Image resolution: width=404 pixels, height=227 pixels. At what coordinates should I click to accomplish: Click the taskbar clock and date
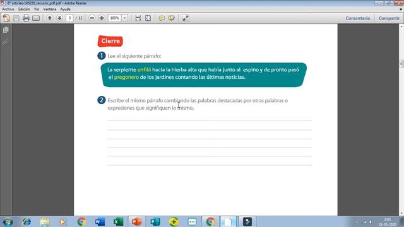point(388,222)
